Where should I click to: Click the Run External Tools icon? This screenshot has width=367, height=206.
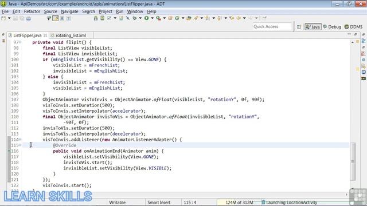pyautogui.click(x=158, y=18)
